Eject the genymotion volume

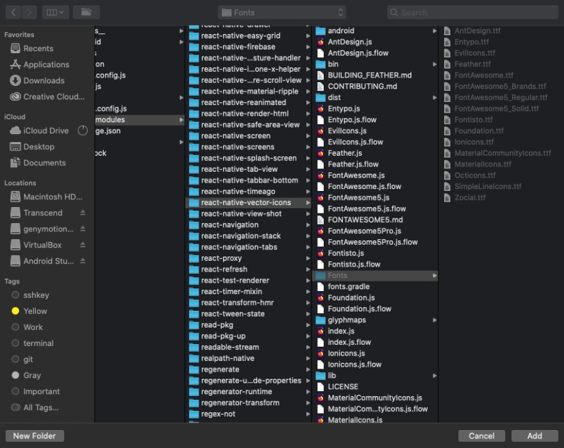click(83, 229)
